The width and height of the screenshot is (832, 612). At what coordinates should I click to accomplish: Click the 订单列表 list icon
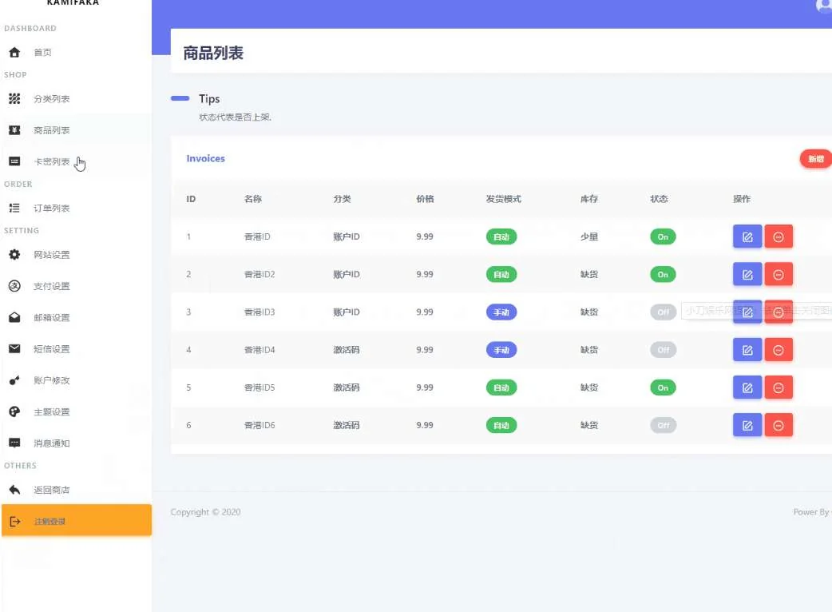click(14, 209)
